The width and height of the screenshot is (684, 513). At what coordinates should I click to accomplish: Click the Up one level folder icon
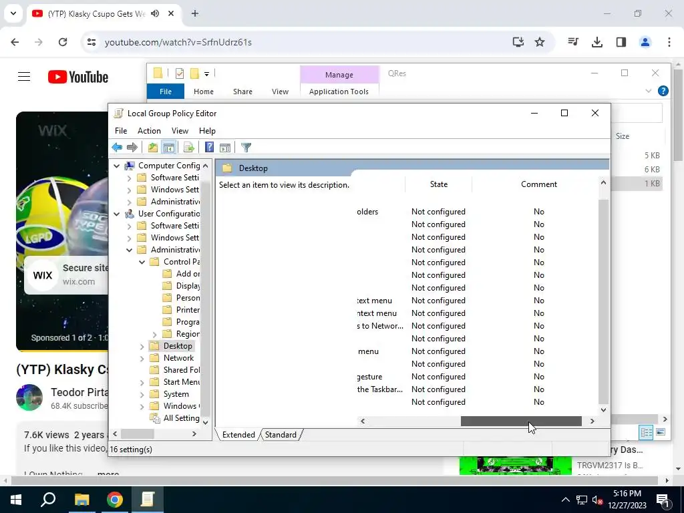tap(153, 148)
